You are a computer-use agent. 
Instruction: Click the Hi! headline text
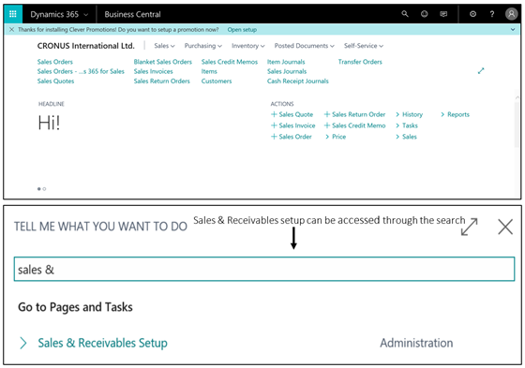coord(49,123)
